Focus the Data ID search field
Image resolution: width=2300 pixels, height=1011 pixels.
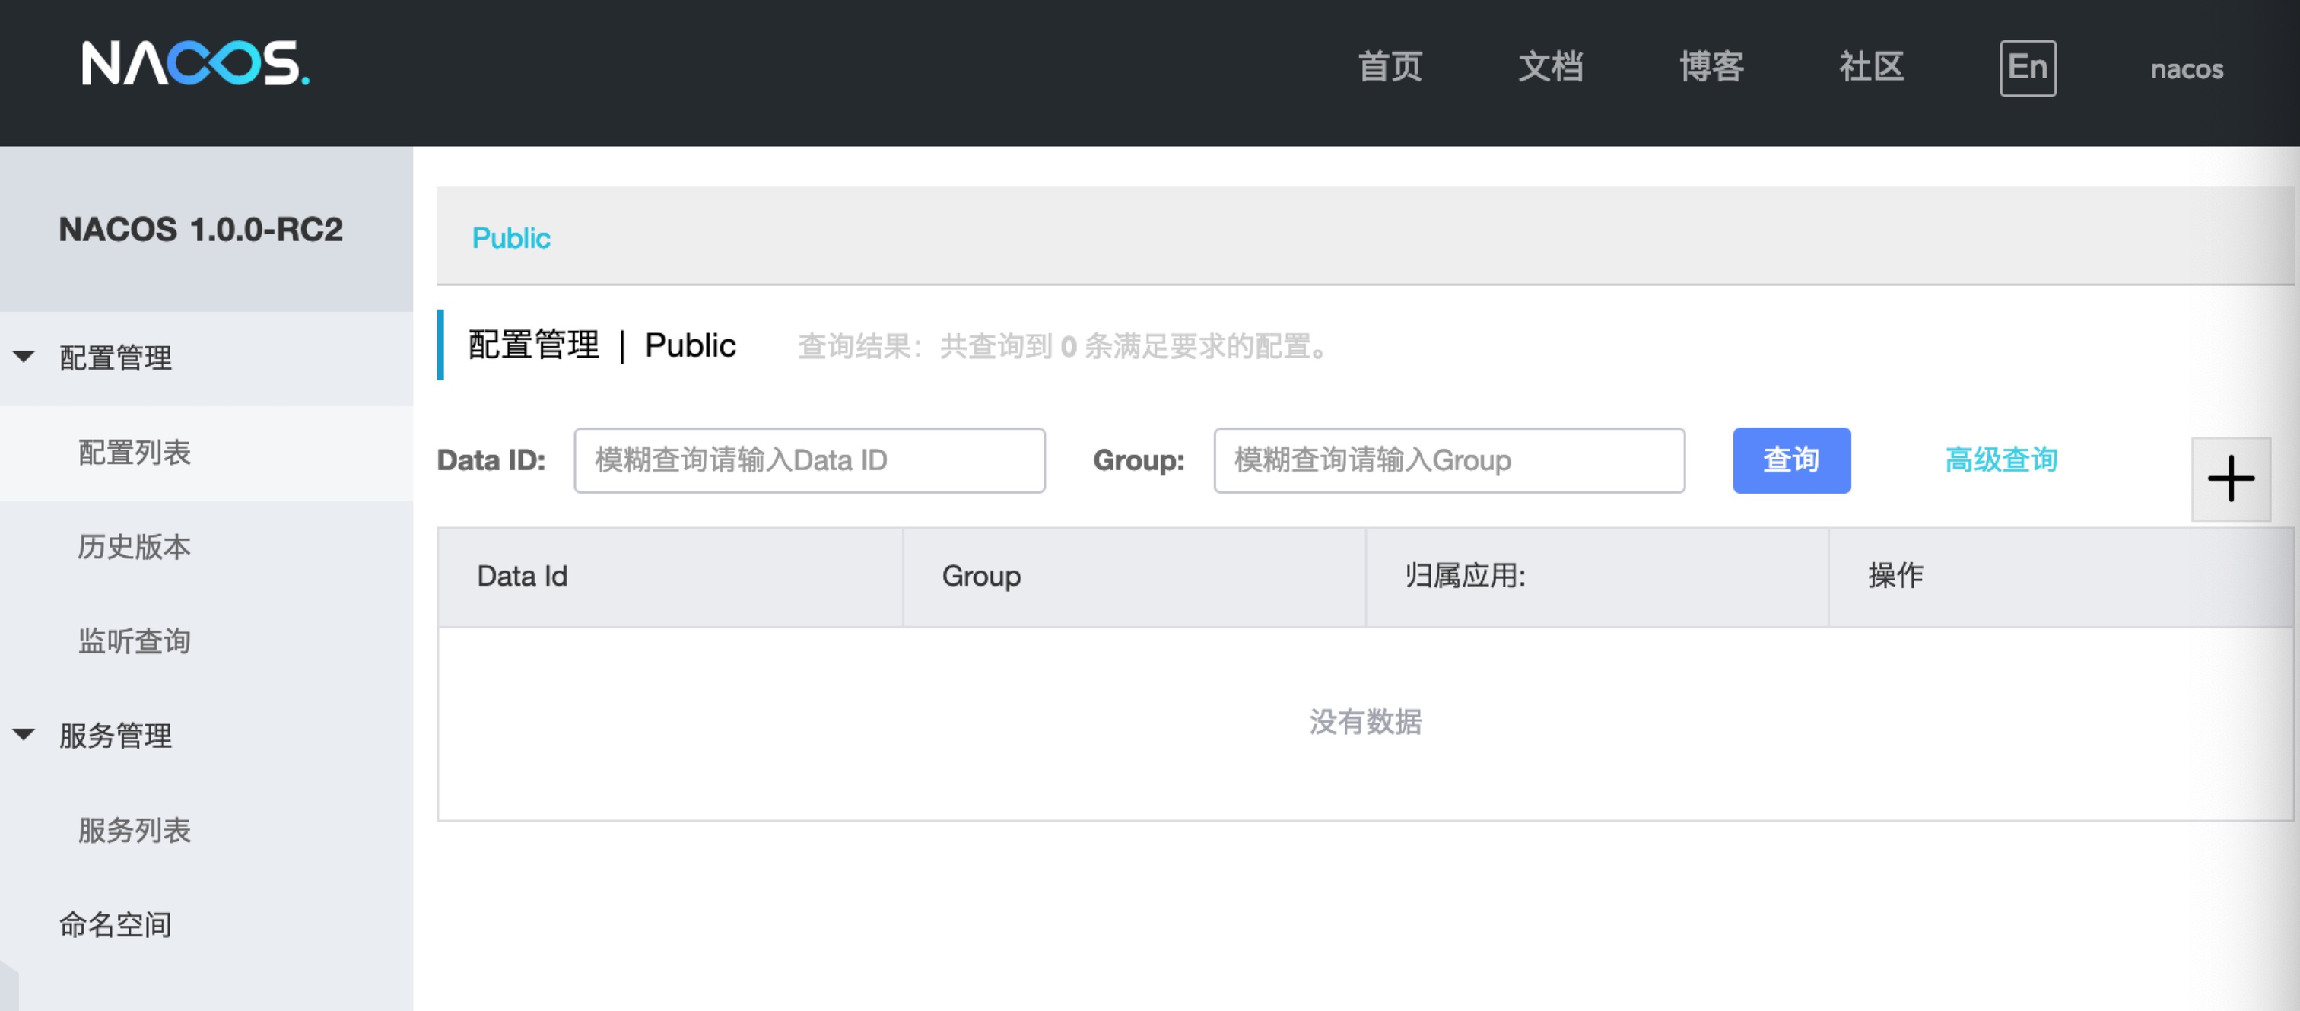click(x=809, y=460)
